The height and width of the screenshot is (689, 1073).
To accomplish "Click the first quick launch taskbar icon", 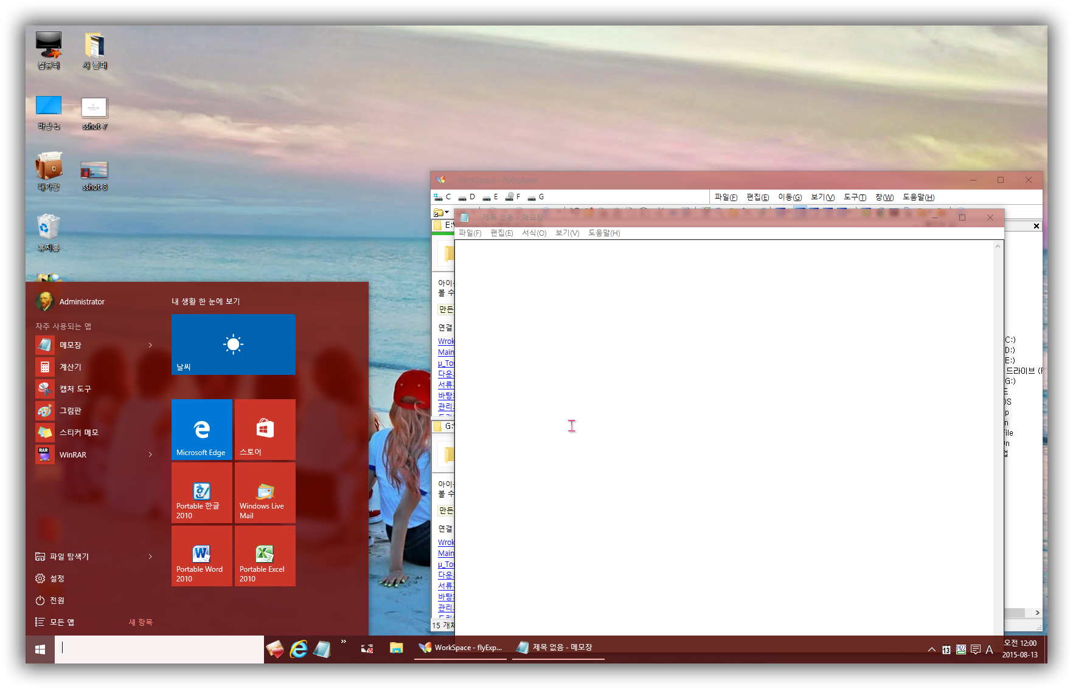I will pos(275,649).
